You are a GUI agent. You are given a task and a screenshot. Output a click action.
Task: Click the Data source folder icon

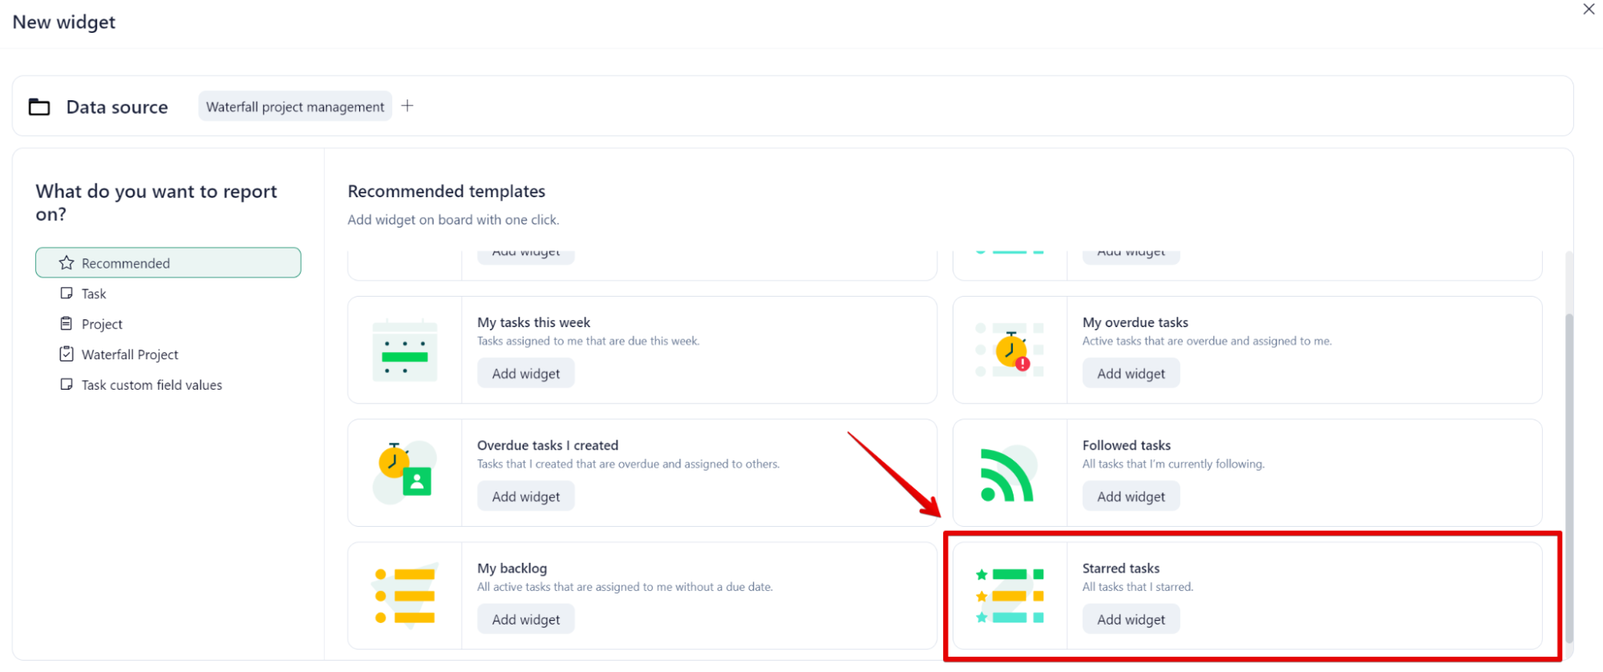[39, 107]
